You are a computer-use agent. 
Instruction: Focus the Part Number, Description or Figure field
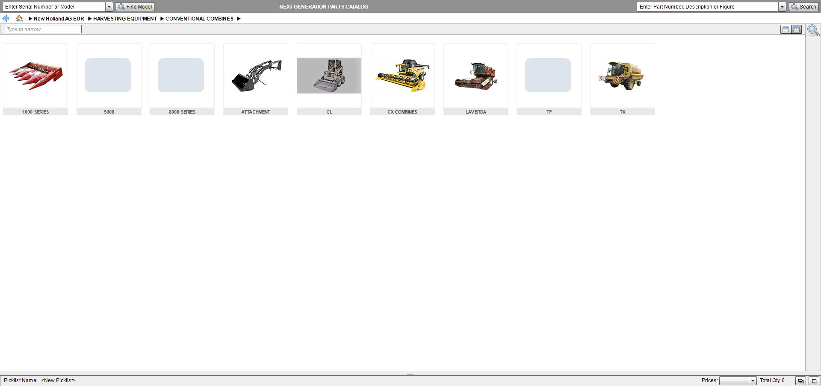(708, 7)
